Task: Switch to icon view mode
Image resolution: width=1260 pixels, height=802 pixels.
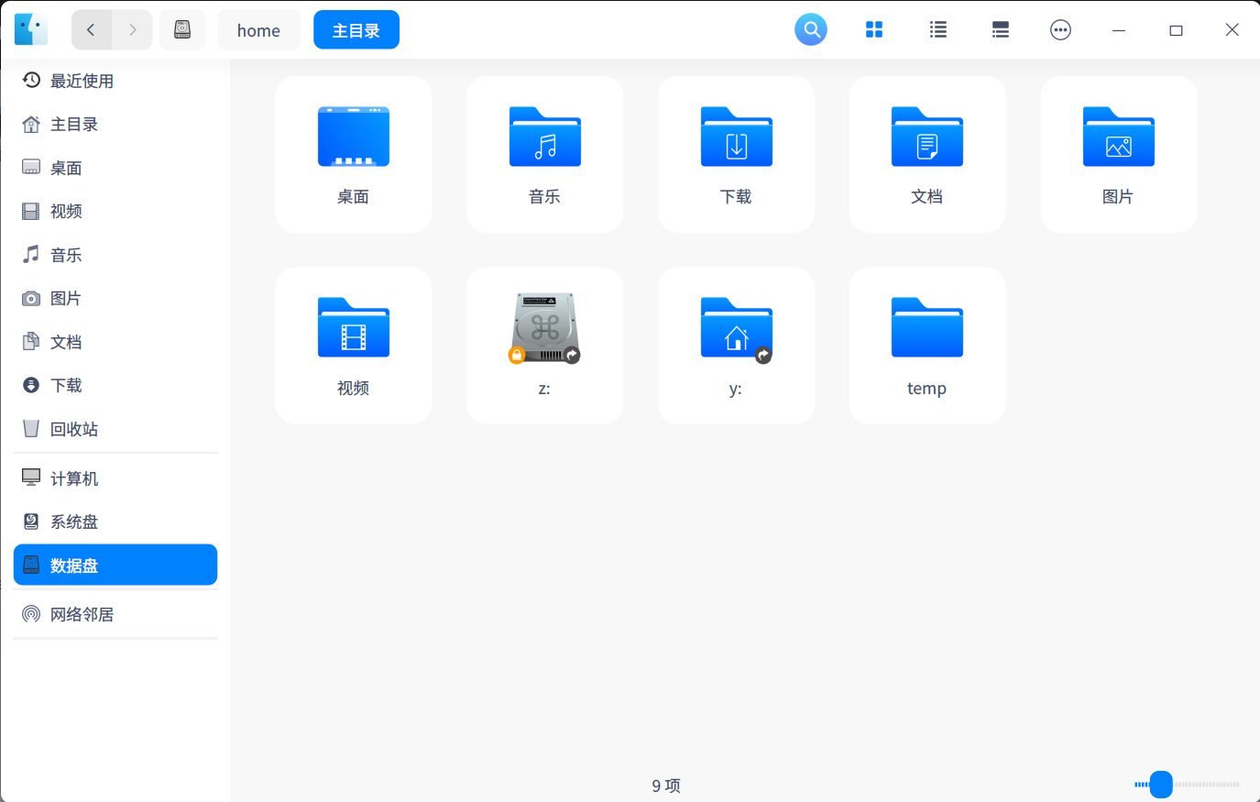Action: (x=873, y=29)
